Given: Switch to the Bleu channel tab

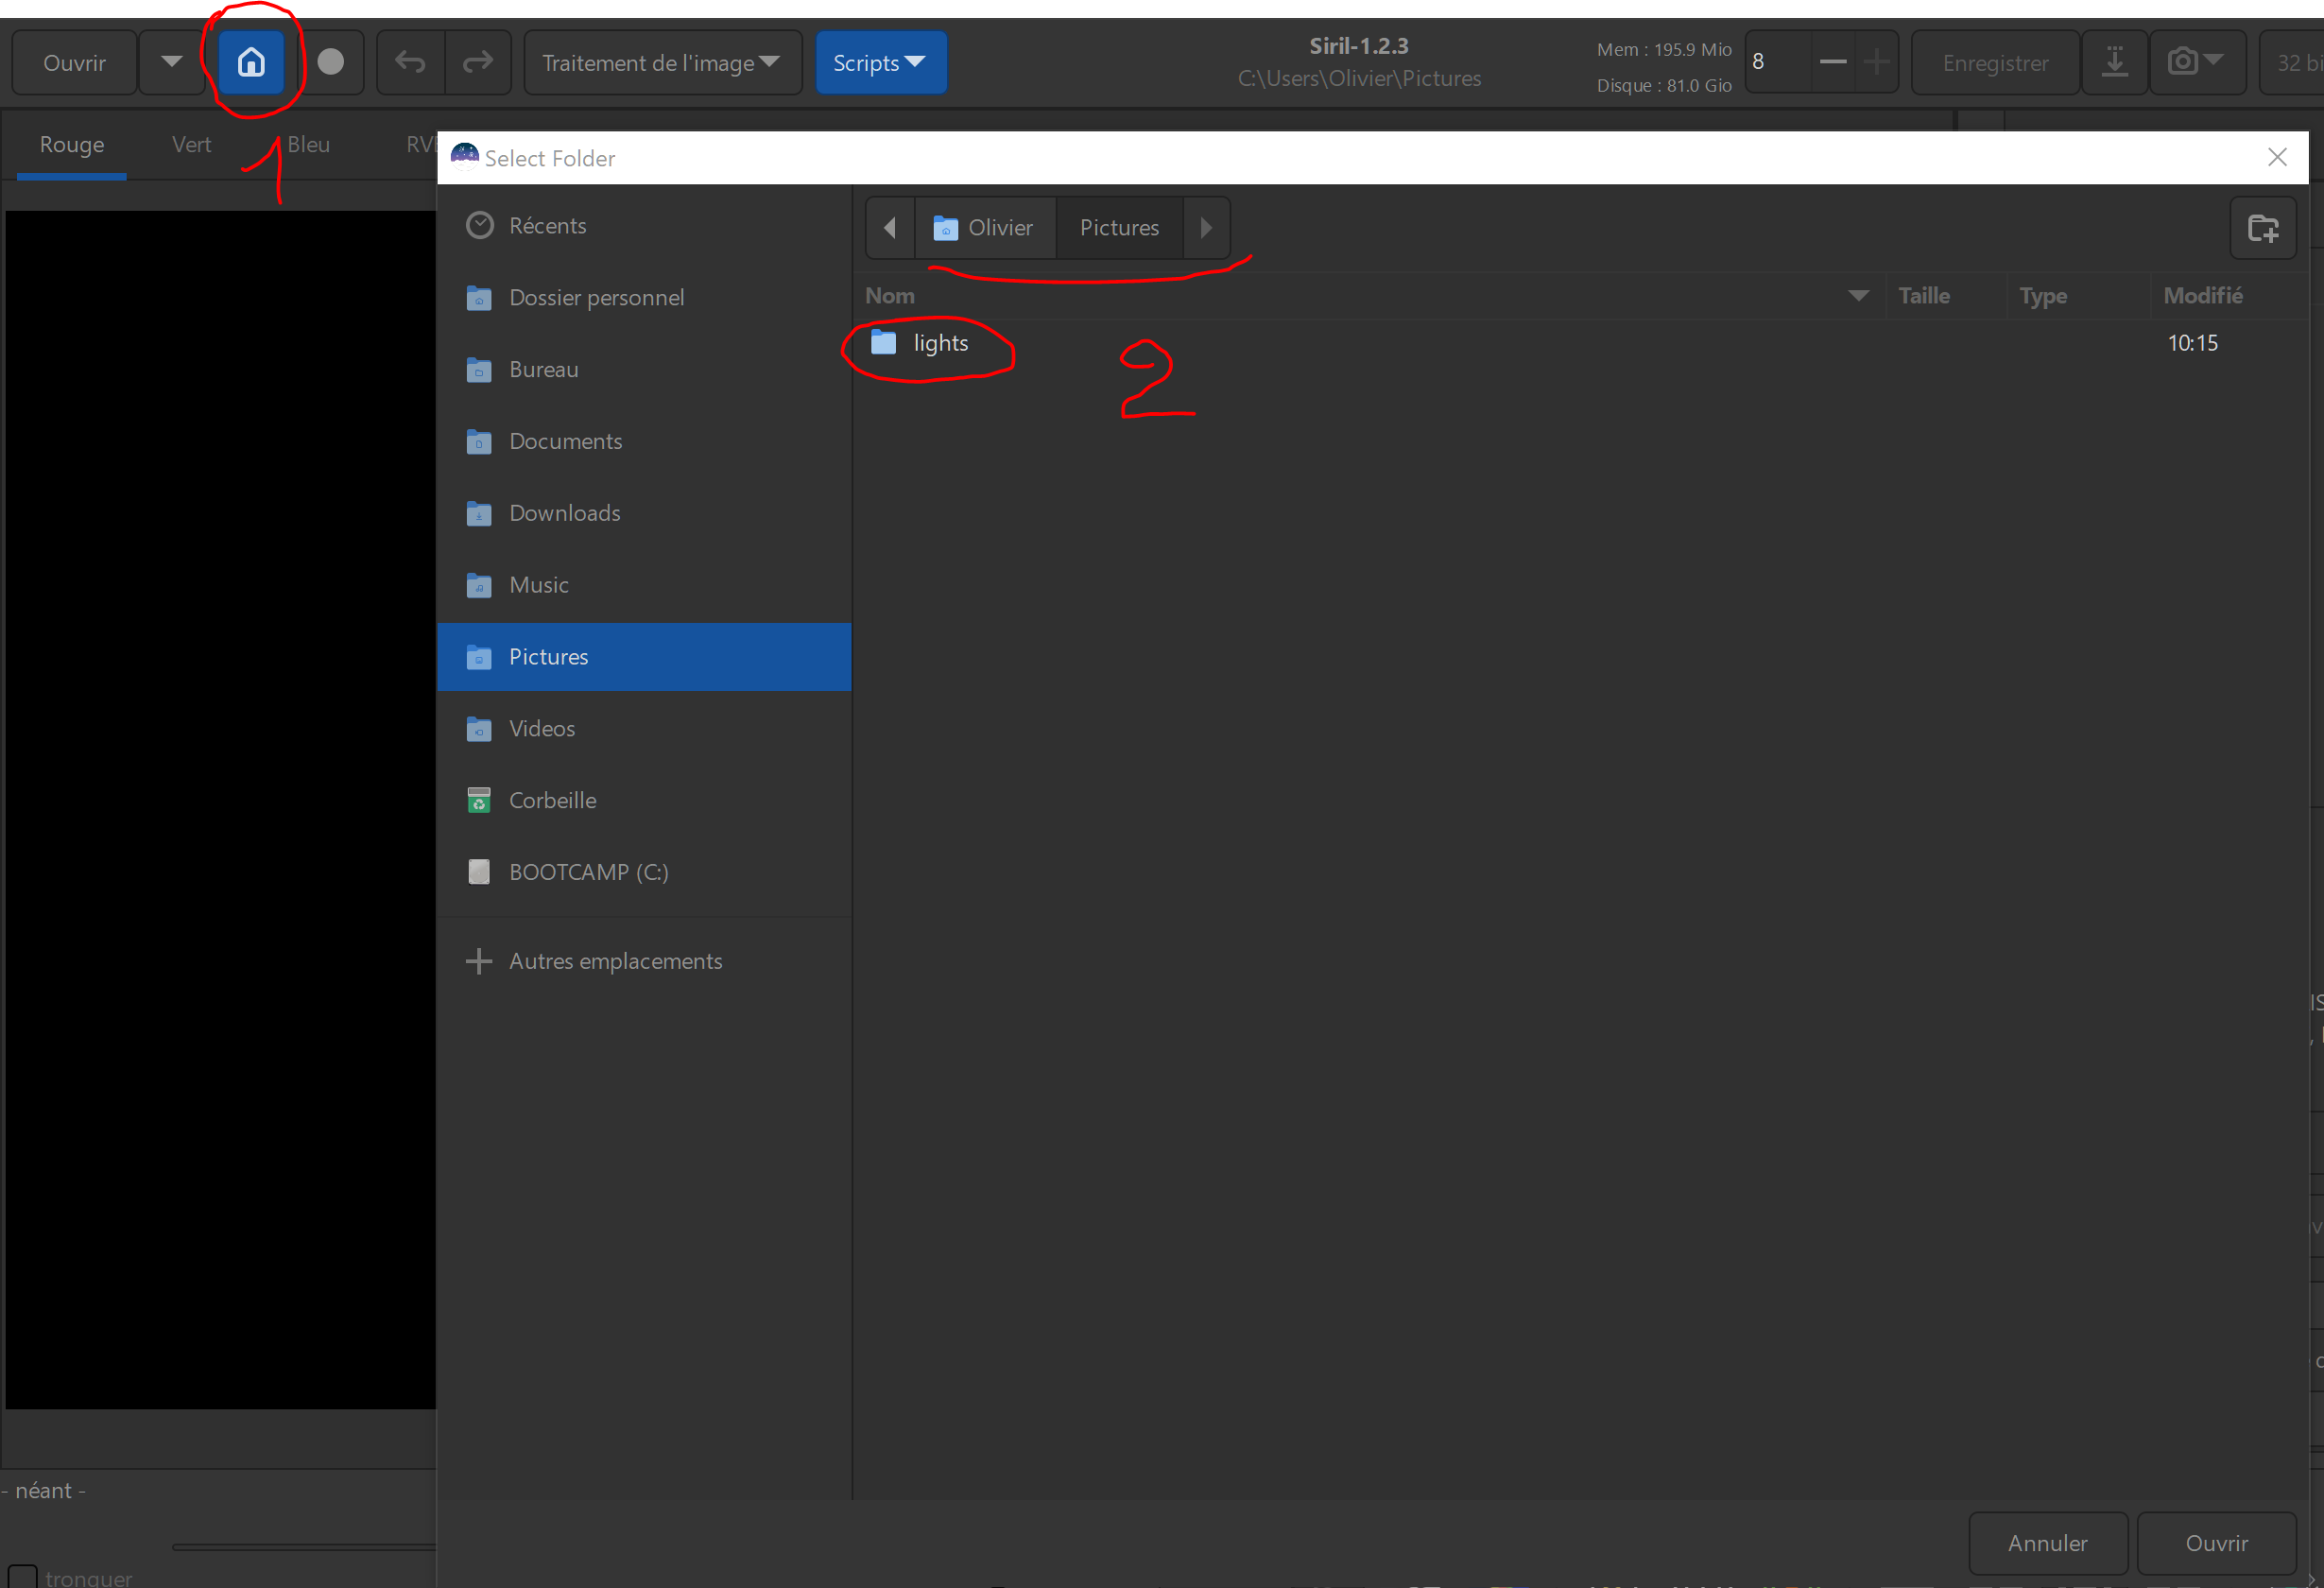Looking at the screenshot, I should [308, 144].
